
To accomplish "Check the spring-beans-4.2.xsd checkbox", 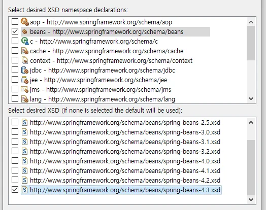I will pyautogui.click(x=15, y=180).
